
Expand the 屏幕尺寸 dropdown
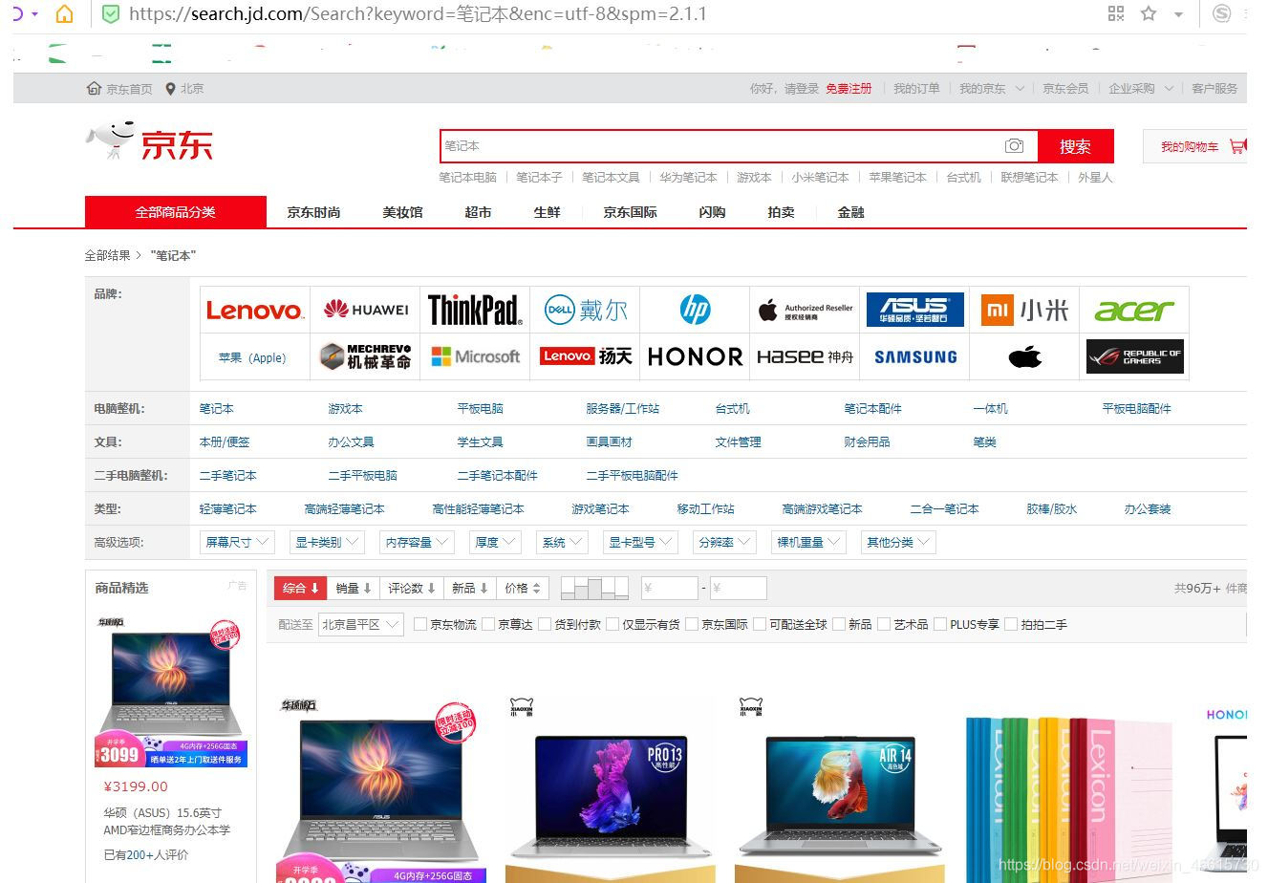[x=237, y=543]
